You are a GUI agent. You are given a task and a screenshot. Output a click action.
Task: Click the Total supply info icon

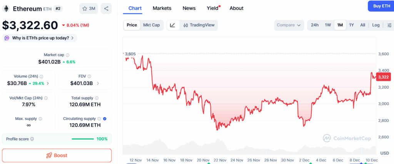(x=96, y=98)
